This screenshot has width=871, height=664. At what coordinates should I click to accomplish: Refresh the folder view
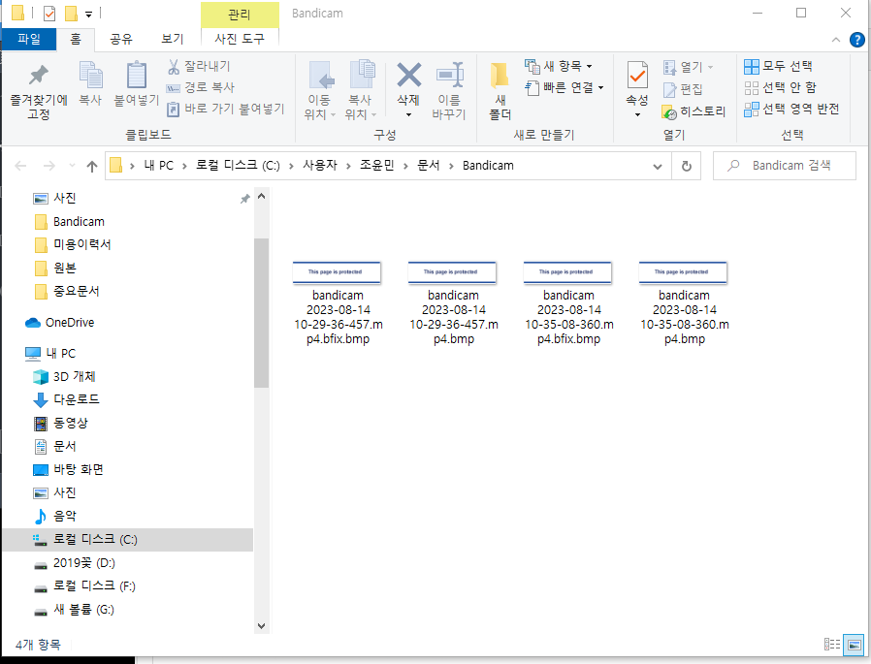pyautogui.click(x=687, y=166)
